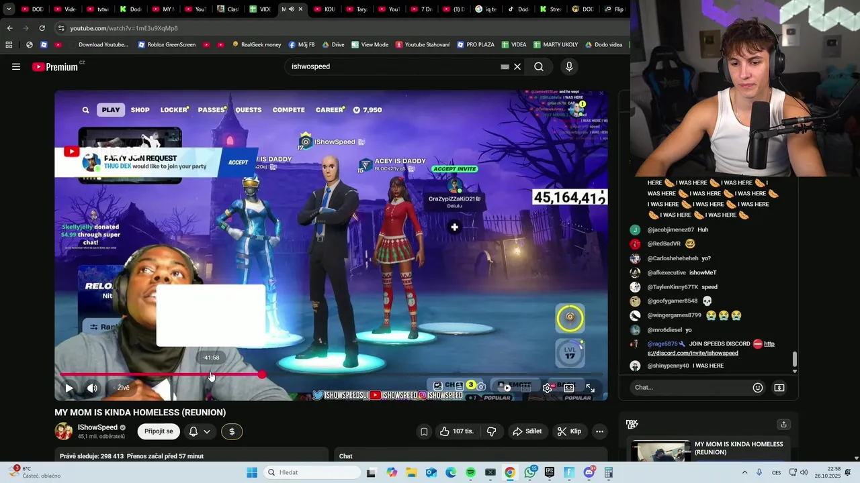
Task: Open IShowSpeed channel name link
Action: pyautogui.click(x=97, y=427)
